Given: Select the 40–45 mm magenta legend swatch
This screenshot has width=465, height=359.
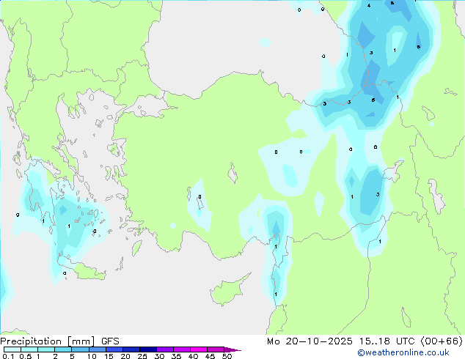Looking at the screenshot, I should coord(199,349).
